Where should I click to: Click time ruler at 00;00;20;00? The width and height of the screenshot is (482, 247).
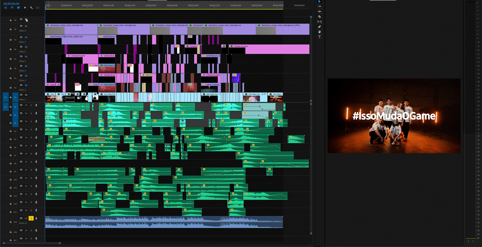pyautogui.click(x=151, y=6)
